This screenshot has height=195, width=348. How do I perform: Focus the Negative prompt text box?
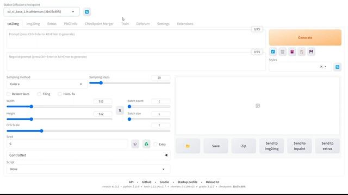tap(136, 62)
